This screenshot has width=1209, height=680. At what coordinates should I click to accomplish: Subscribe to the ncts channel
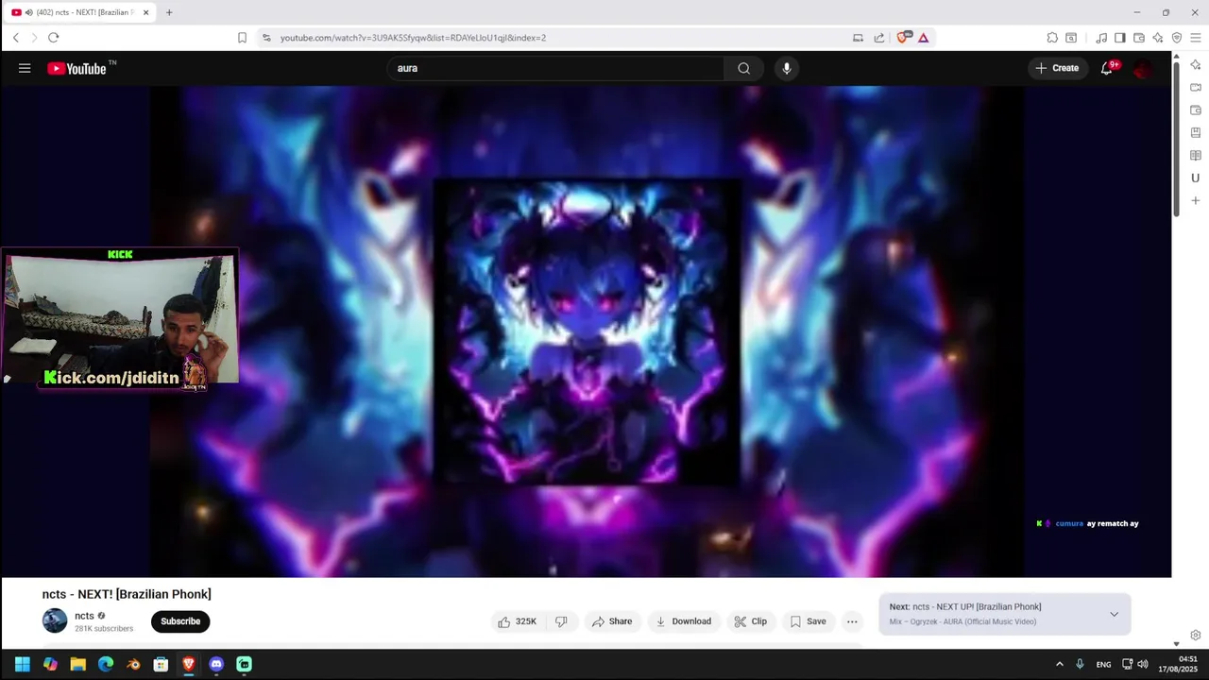[x=180, y=621]
